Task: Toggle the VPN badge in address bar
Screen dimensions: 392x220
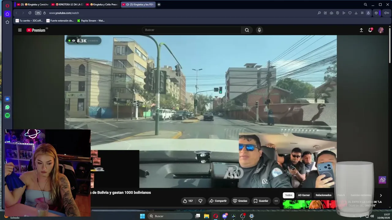Action: click(x=38, y=13)
